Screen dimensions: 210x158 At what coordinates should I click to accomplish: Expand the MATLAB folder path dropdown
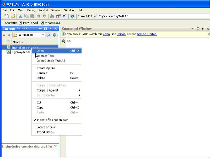click(x=43, y=35)
